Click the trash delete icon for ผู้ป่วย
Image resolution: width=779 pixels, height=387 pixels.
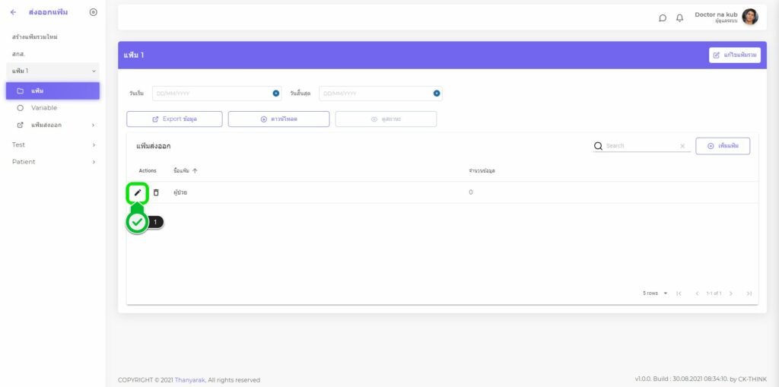click(156, 192)
